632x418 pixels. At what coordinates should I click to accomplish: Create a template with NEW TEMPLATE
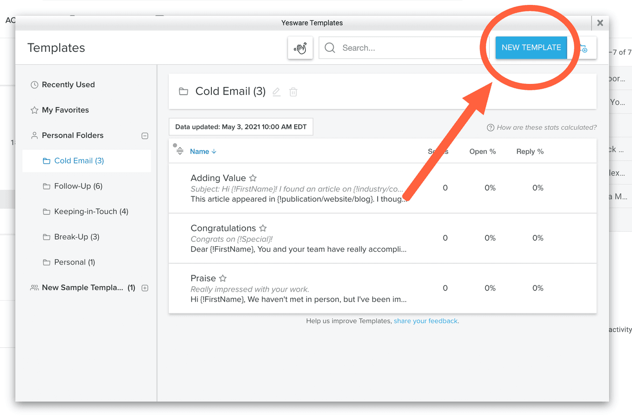tap(531, 47)
